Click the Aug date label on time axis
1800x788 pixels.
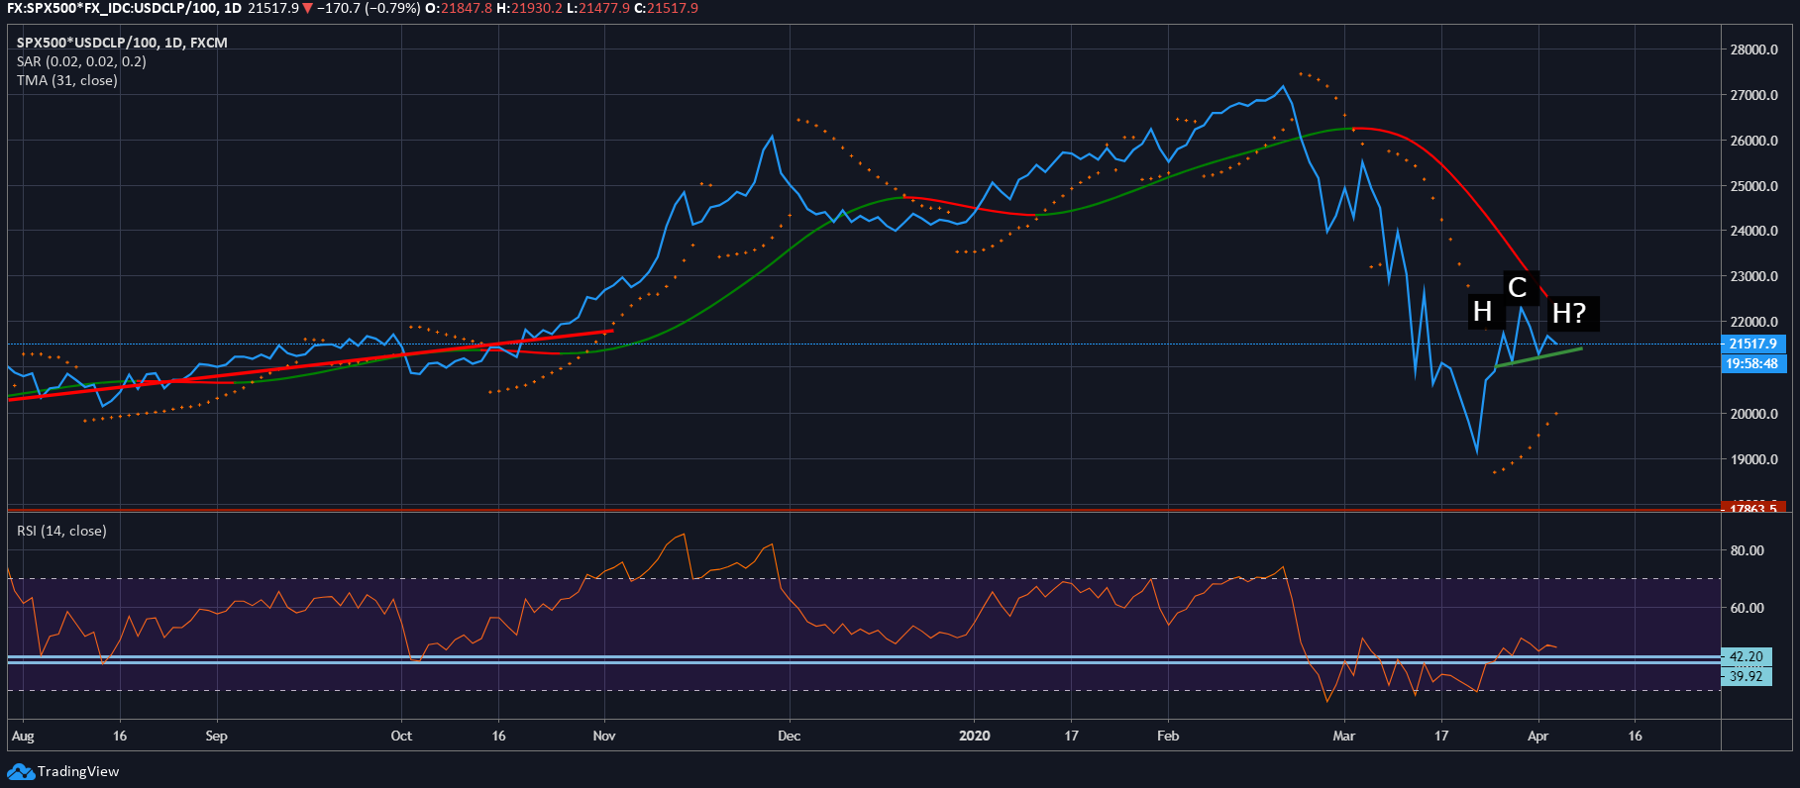(23, 736)
